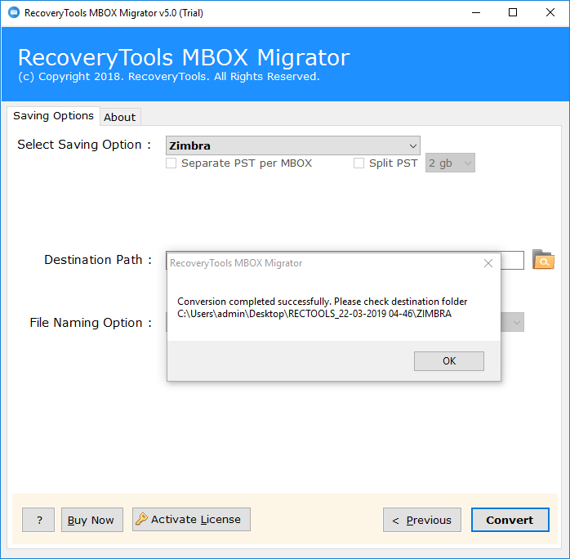The width and height of the screenshot is (570, 559).
Task: Click the Buy Now button
Action: (x=92, y=520)
